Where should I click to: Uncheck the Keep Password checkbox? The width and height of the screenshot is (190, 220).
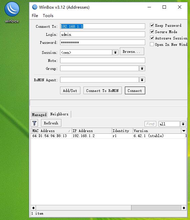pos(152,25)
